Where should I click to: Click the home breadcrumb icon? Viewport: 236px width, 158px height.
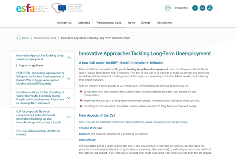pyautogui.click(x=18, y=38)
